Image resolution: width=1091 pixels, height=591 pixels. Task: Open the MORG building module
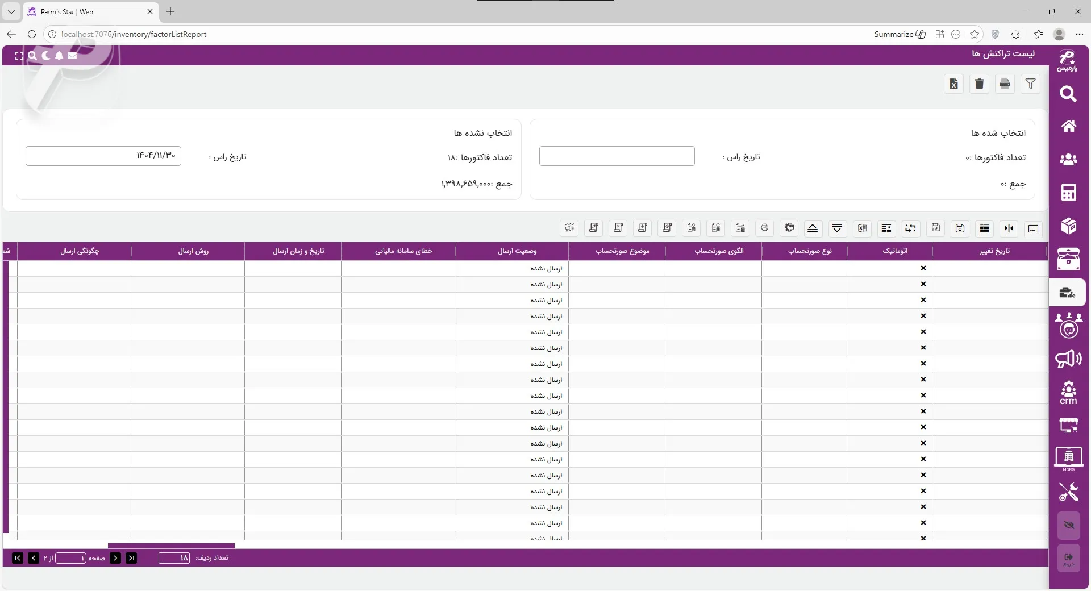[x=1068, y=459]
